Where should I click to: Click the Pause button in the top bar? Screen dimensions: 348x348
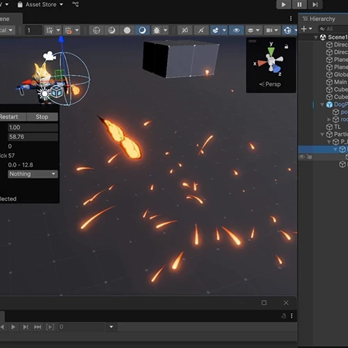299,4
